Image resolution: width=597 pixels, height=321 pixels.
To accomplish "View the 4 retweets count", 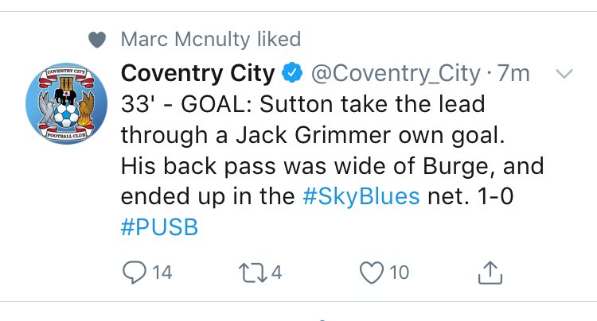I will pos(276,273).
